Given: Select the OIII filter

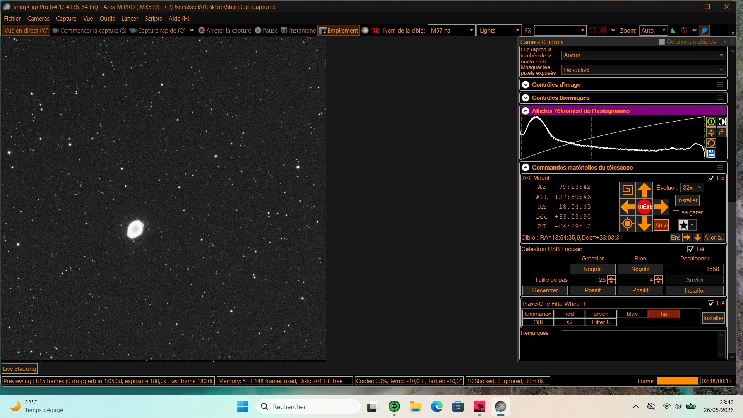Looking at the screenshot, I should pos(538,322).
